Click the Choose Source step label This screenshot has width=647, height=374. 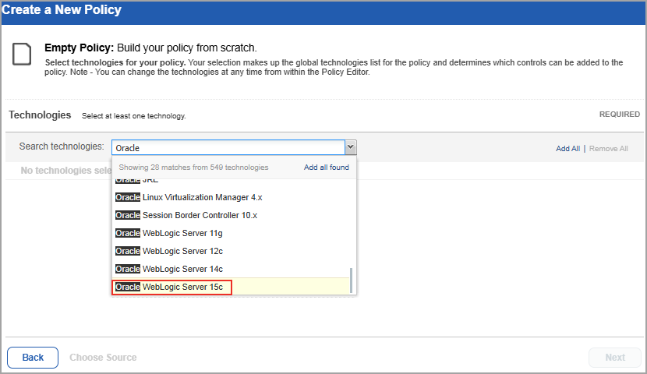click(103, 358)
